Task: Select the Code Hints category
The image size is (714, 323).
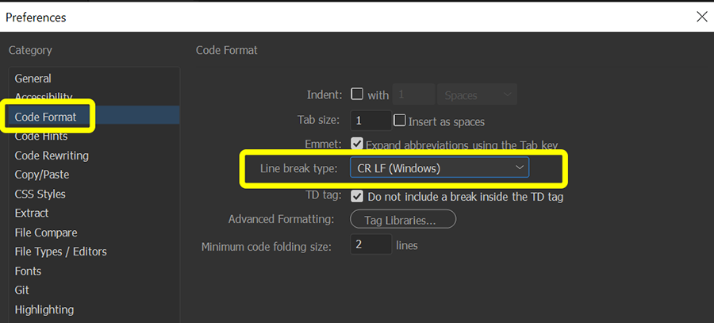Action: (41, 137)
